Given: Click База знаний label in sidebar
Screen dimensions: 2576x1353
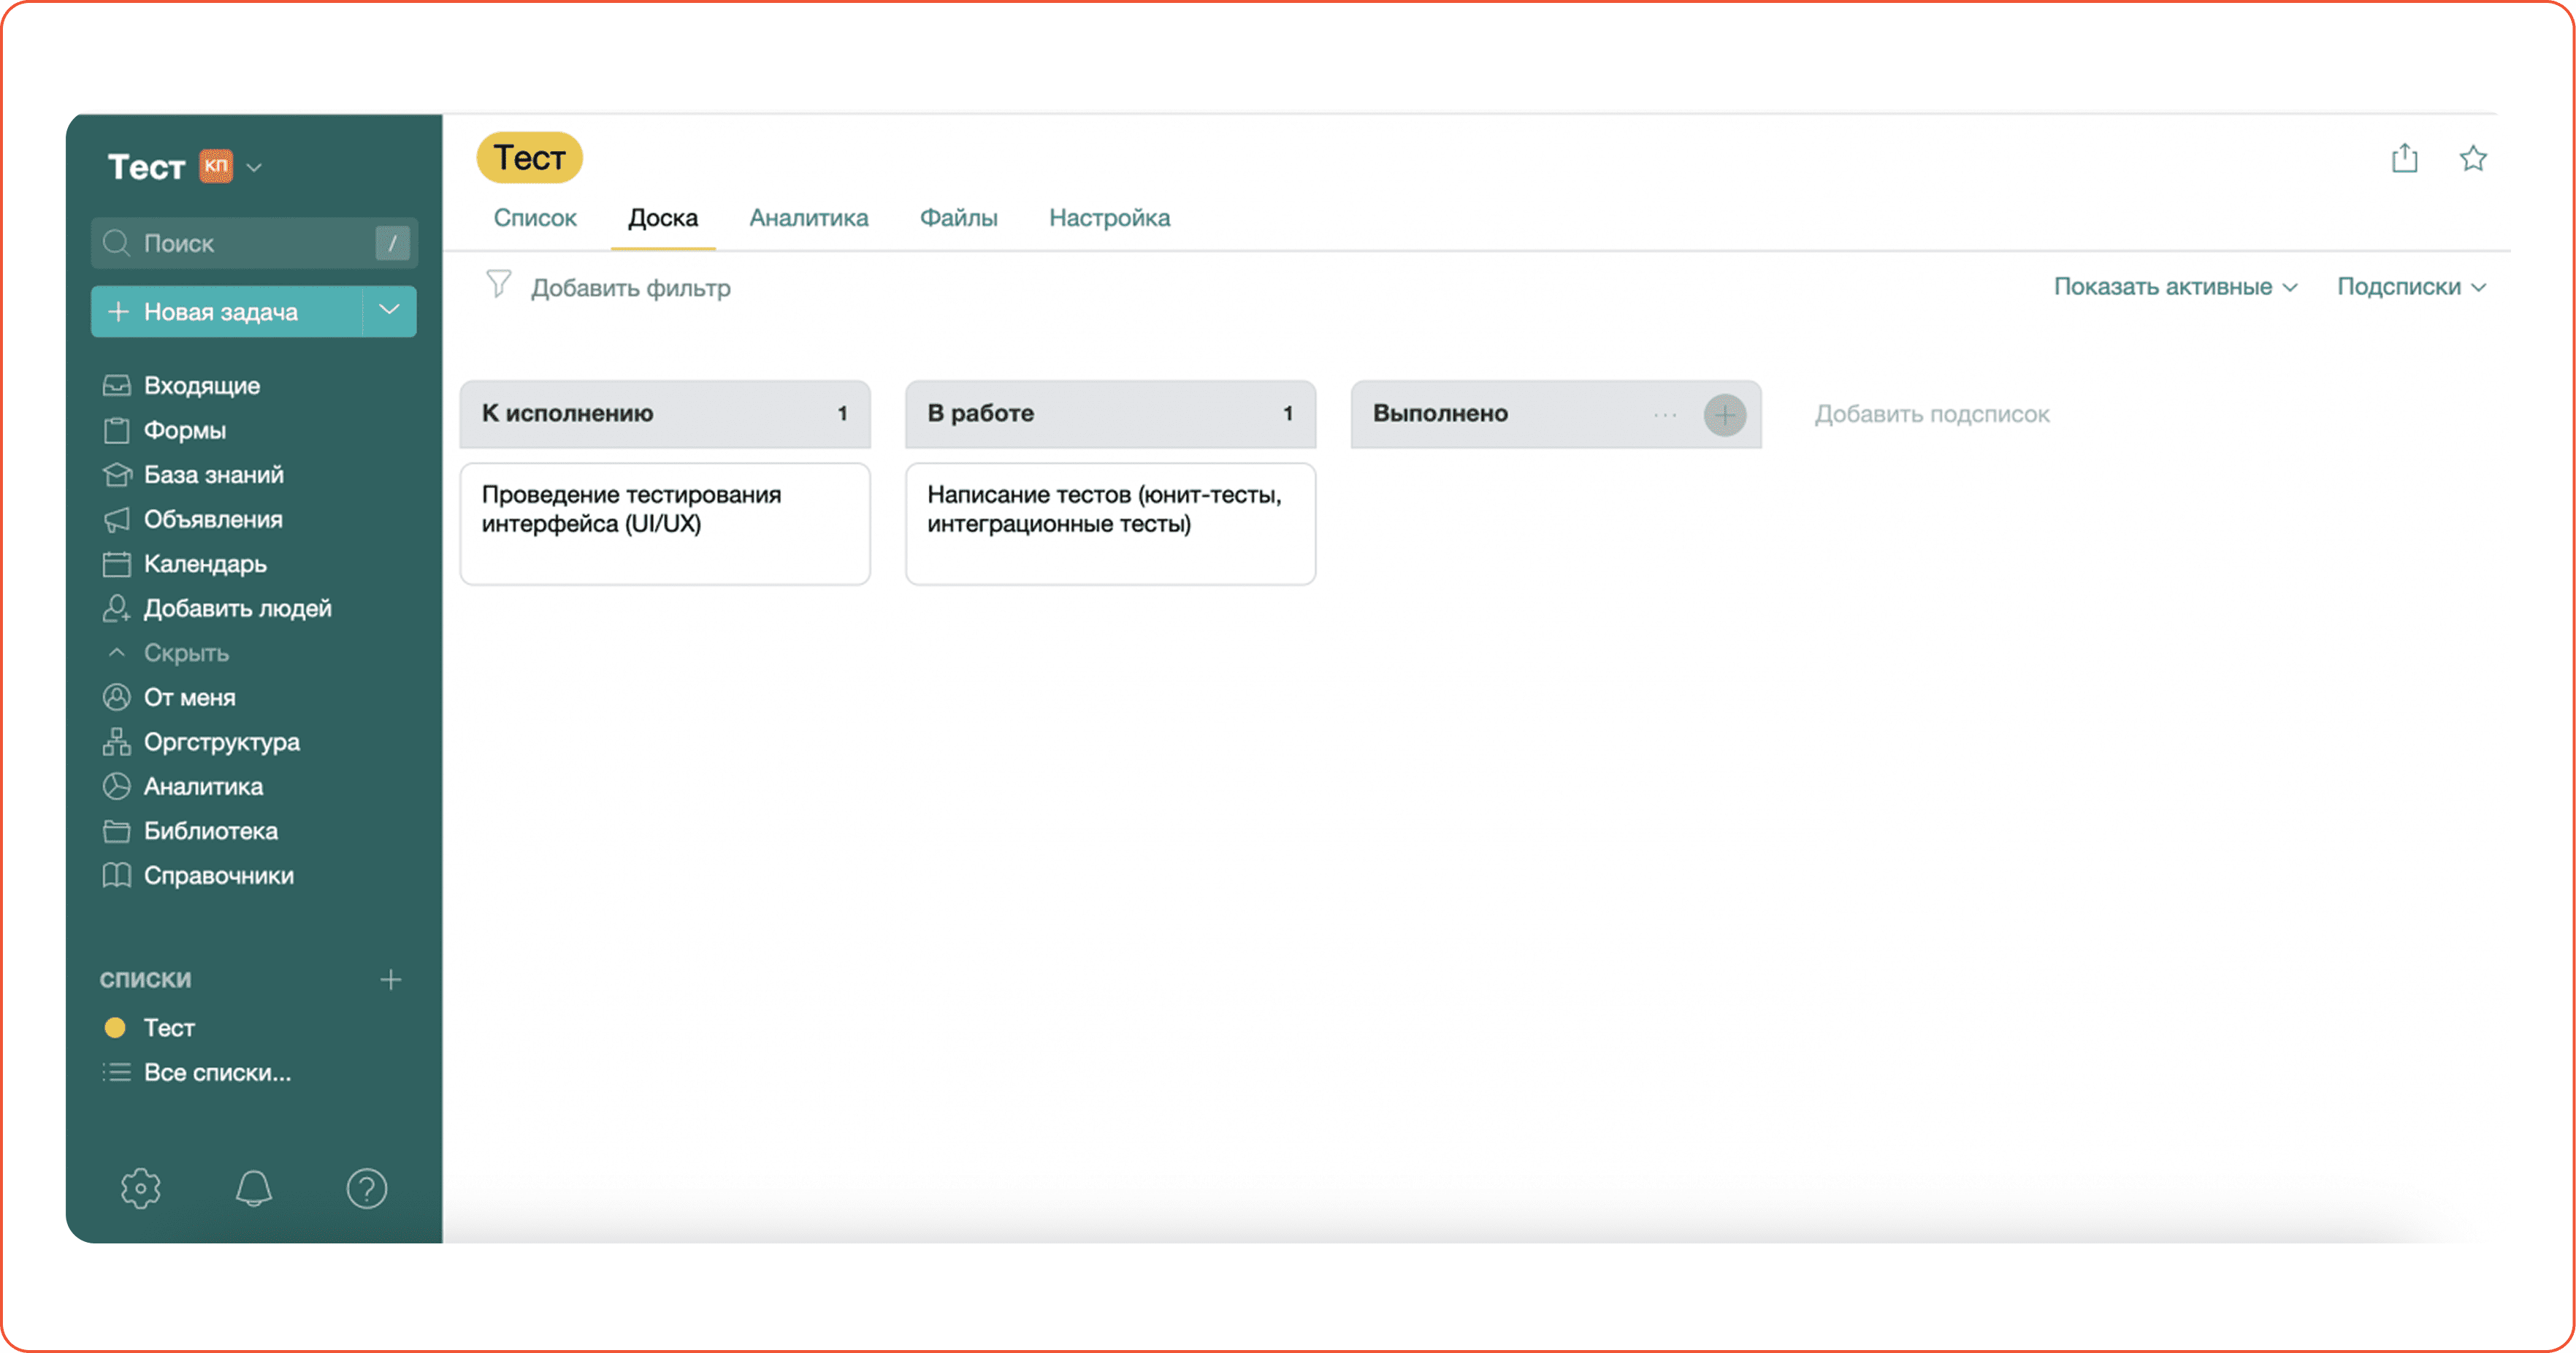Looking at the screenshot, I should tap(214, 475).
